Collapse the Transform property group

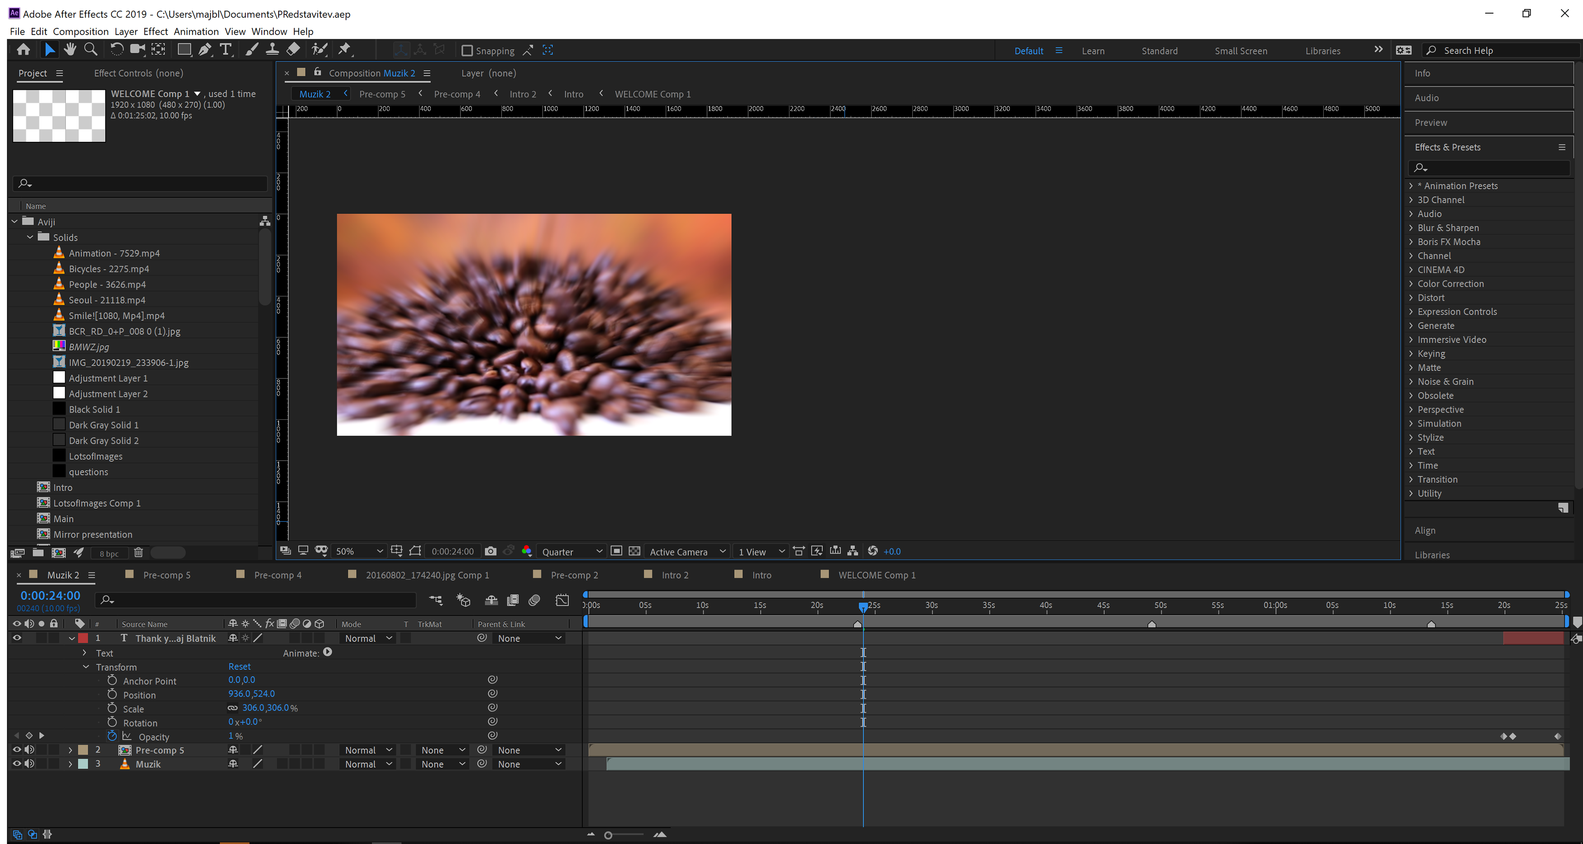point(86,667)
